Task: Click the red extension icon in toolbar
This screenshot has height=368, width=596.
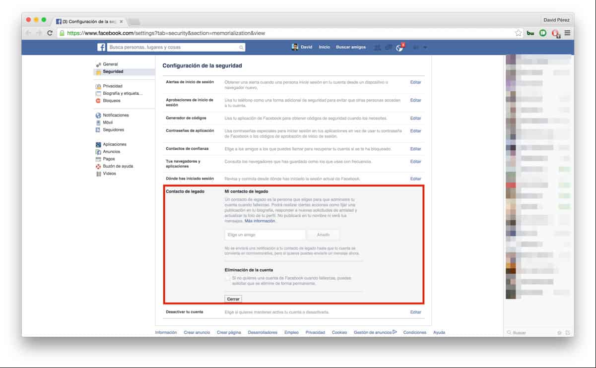Action: click(x=556, y=33)
